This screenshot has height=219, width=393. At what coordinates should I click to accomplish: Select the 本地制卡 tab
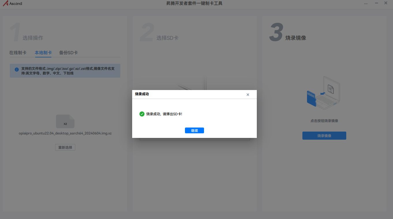coord(43,53)
